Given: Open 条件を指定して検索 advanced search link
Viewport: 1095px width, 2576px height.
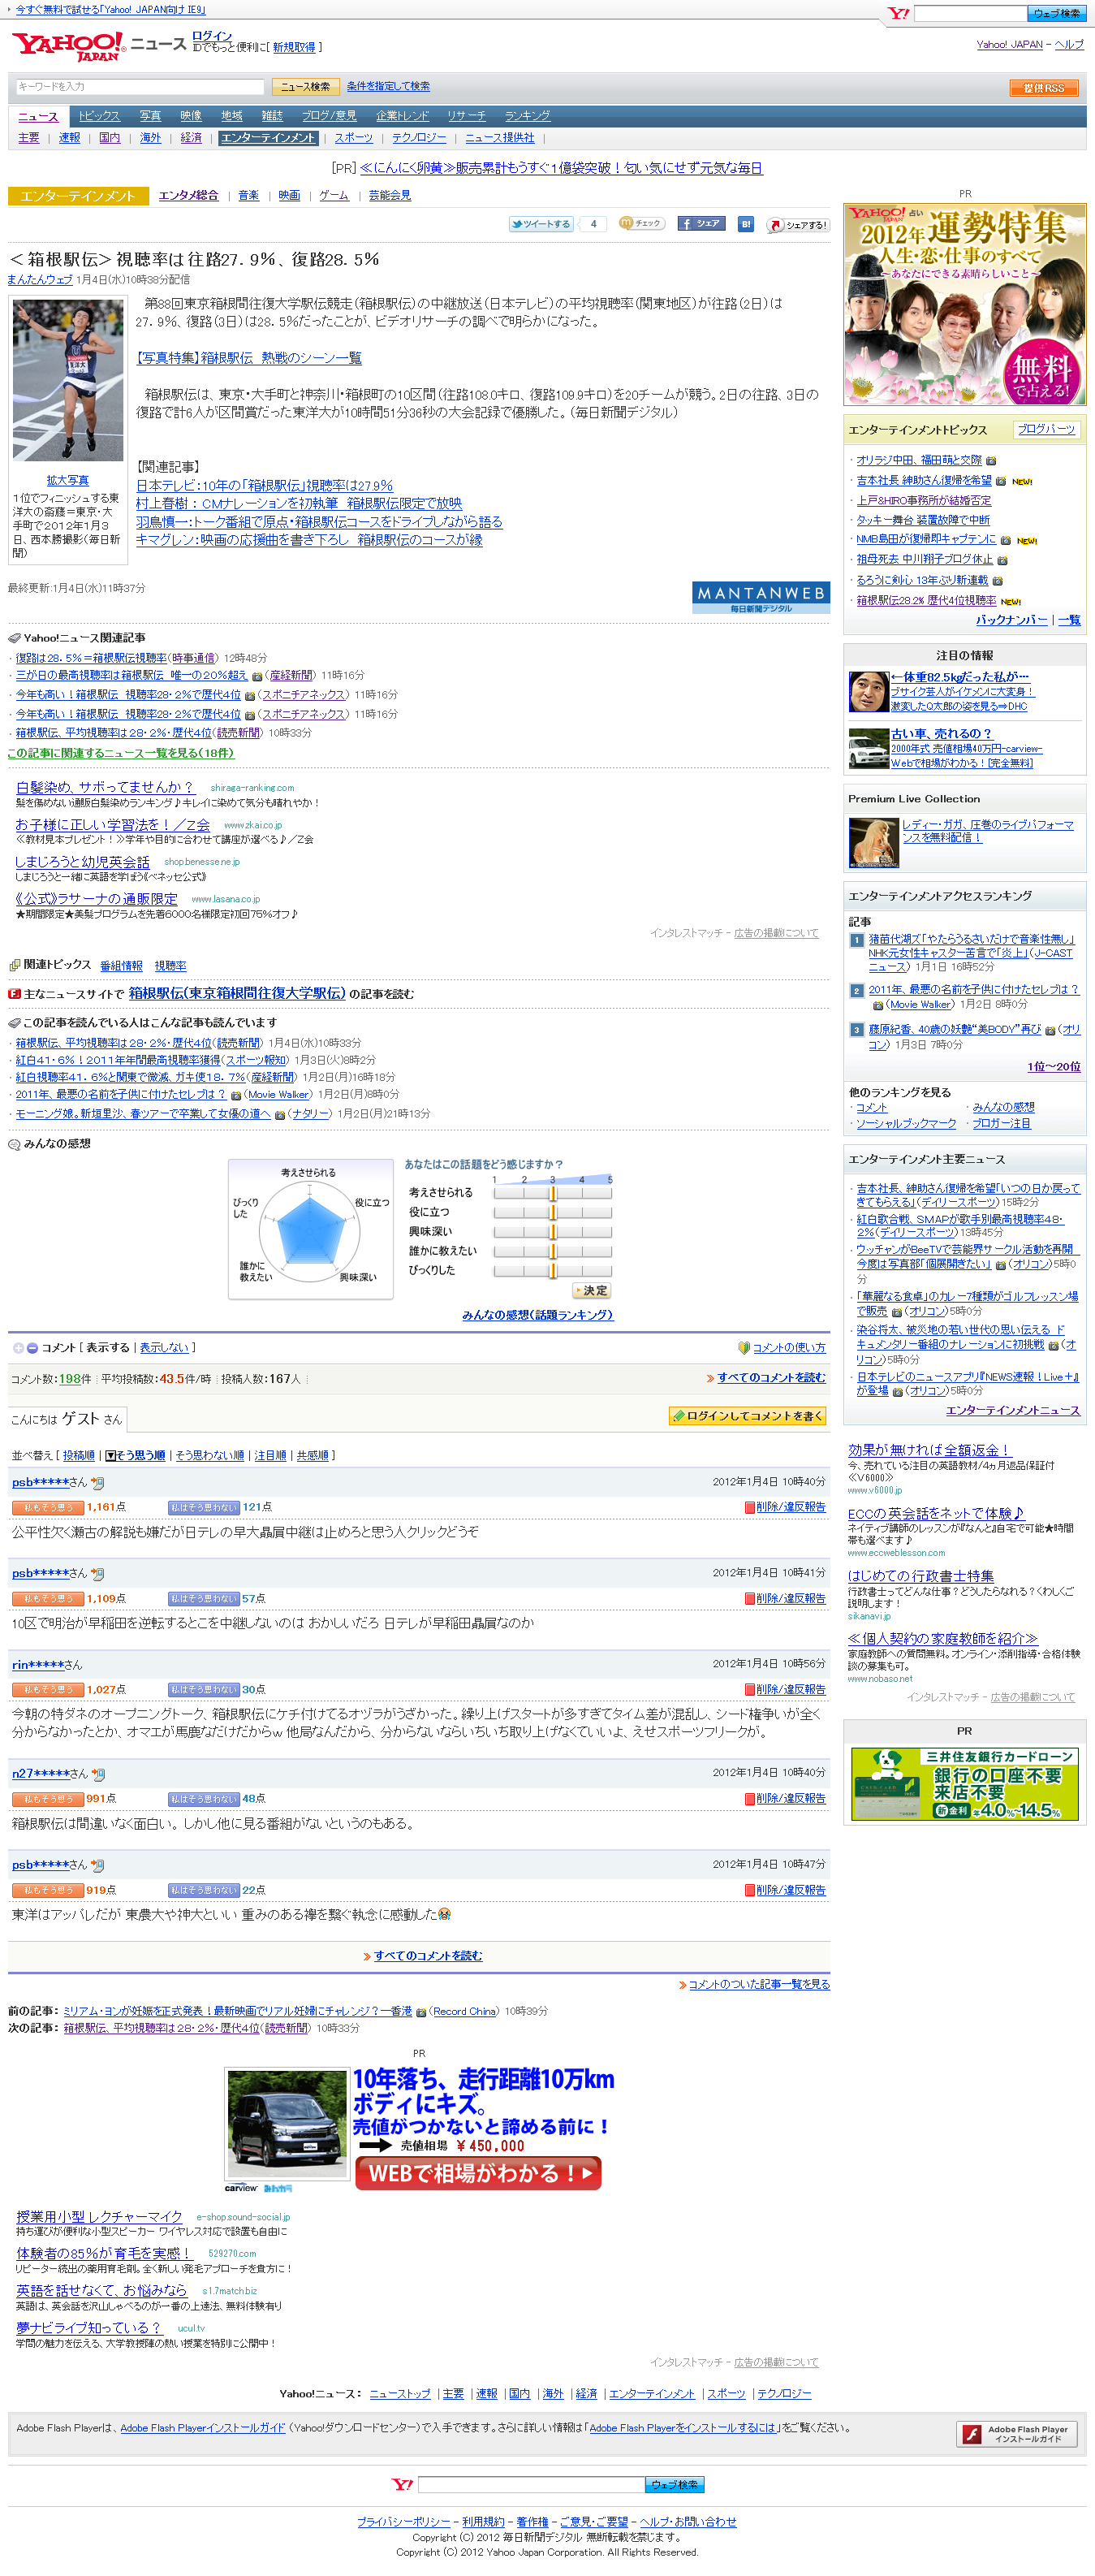Looking at the screenshot, I should pyautogui.click(x=389, y=87).
